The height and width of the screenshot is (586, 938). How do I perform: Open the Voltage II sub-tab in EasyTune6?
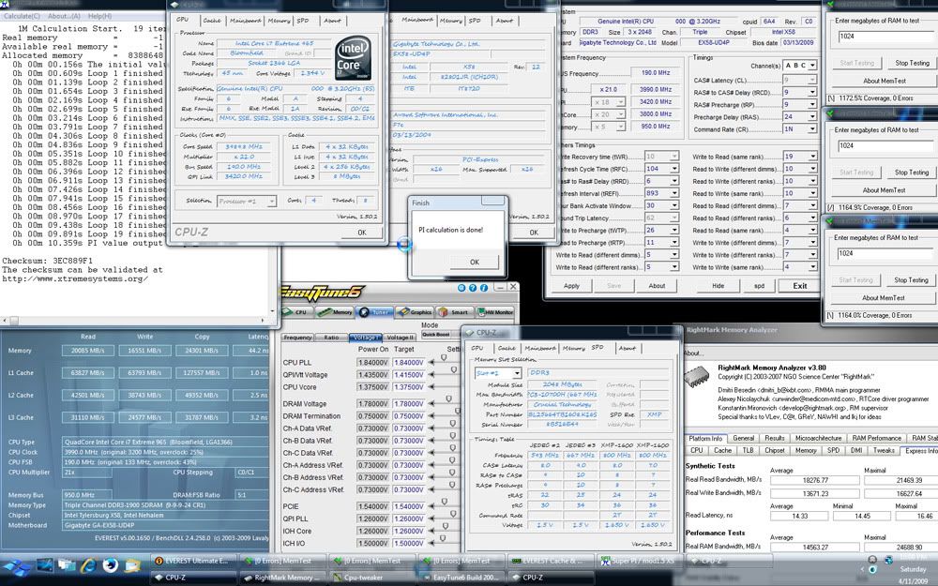[400, 338]
